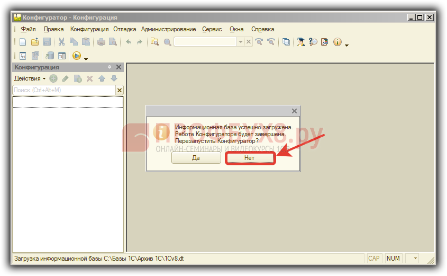
Task: Click the Open file folder icon
Action: [x=35, y=42]
